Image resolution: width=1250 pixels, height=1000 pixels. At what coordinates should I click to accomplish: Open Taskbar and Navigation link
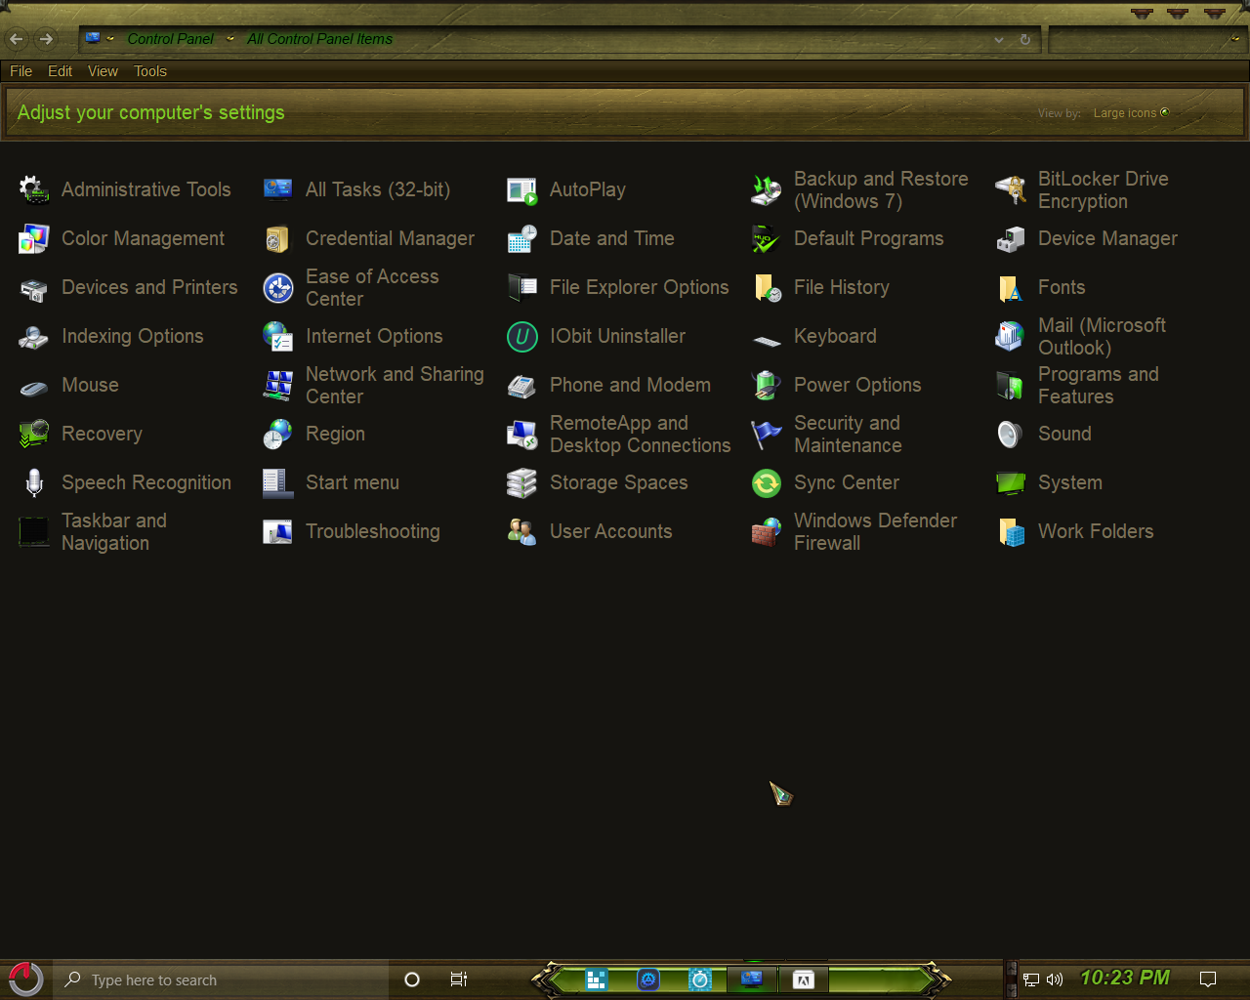pos(114,531)
